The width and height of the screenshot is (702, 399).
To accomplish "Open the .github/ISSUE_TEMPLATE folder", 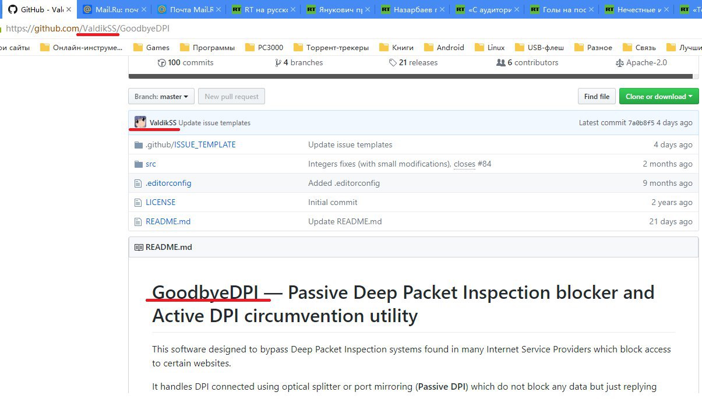I will 191,144.
